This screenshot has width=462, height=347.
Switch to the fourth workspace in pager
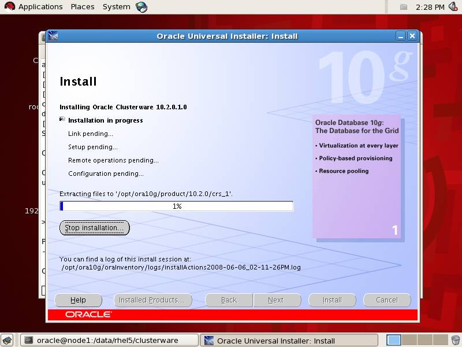440,340
